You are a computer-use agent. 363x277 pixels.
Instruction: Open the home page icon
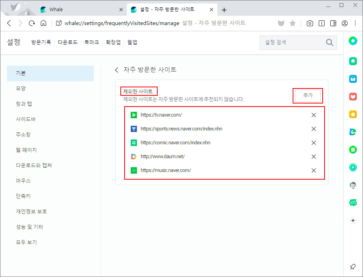pyautogui.click(x=43, y=23)
